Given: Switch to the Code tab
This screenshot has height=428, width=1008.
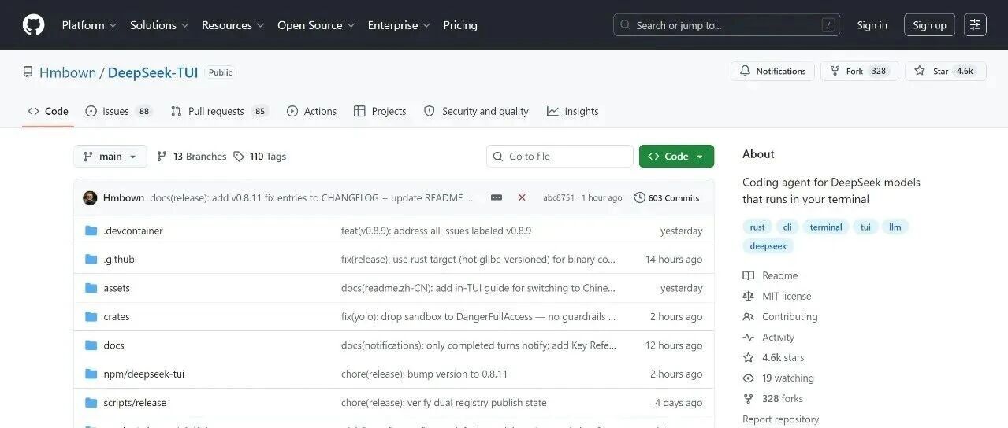Looking at the screenshot, I should (48, 111).
